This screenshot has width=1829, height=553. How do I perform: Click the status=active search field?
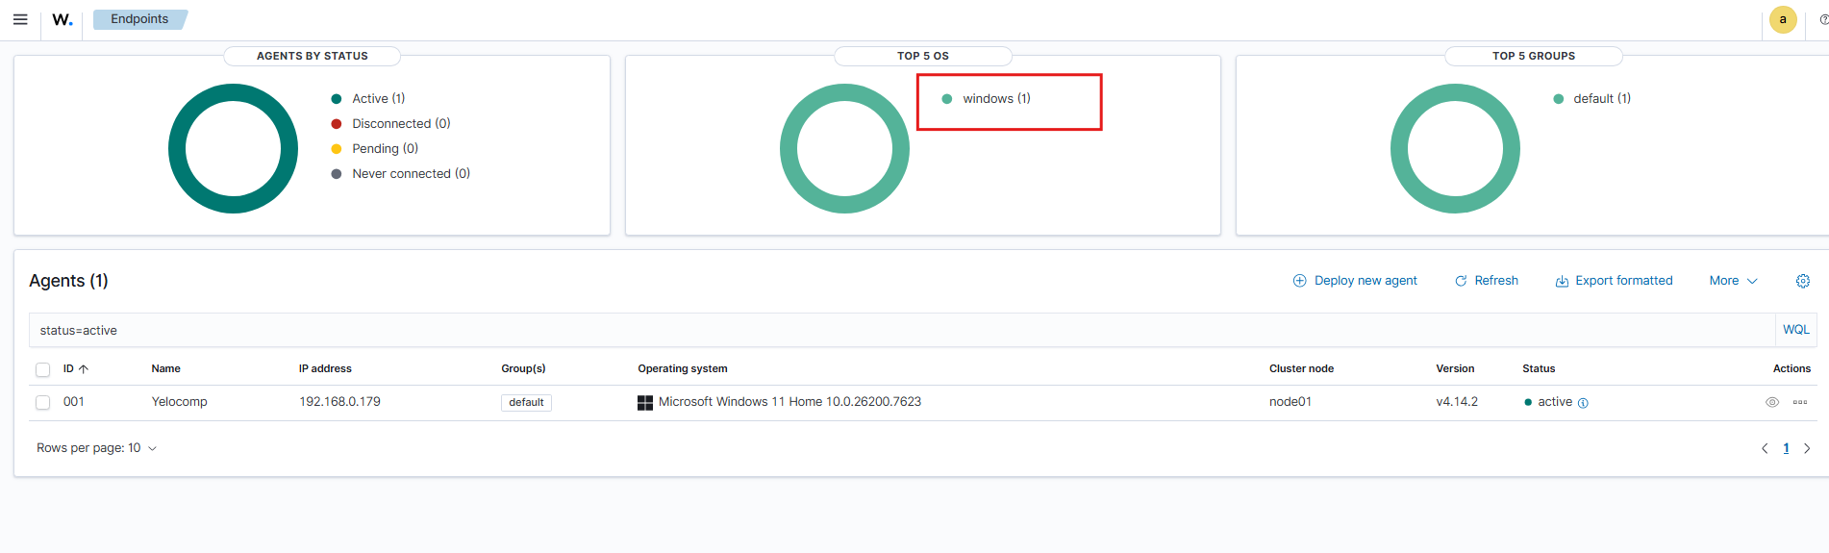pyautogui.click(x=865, y=330)
